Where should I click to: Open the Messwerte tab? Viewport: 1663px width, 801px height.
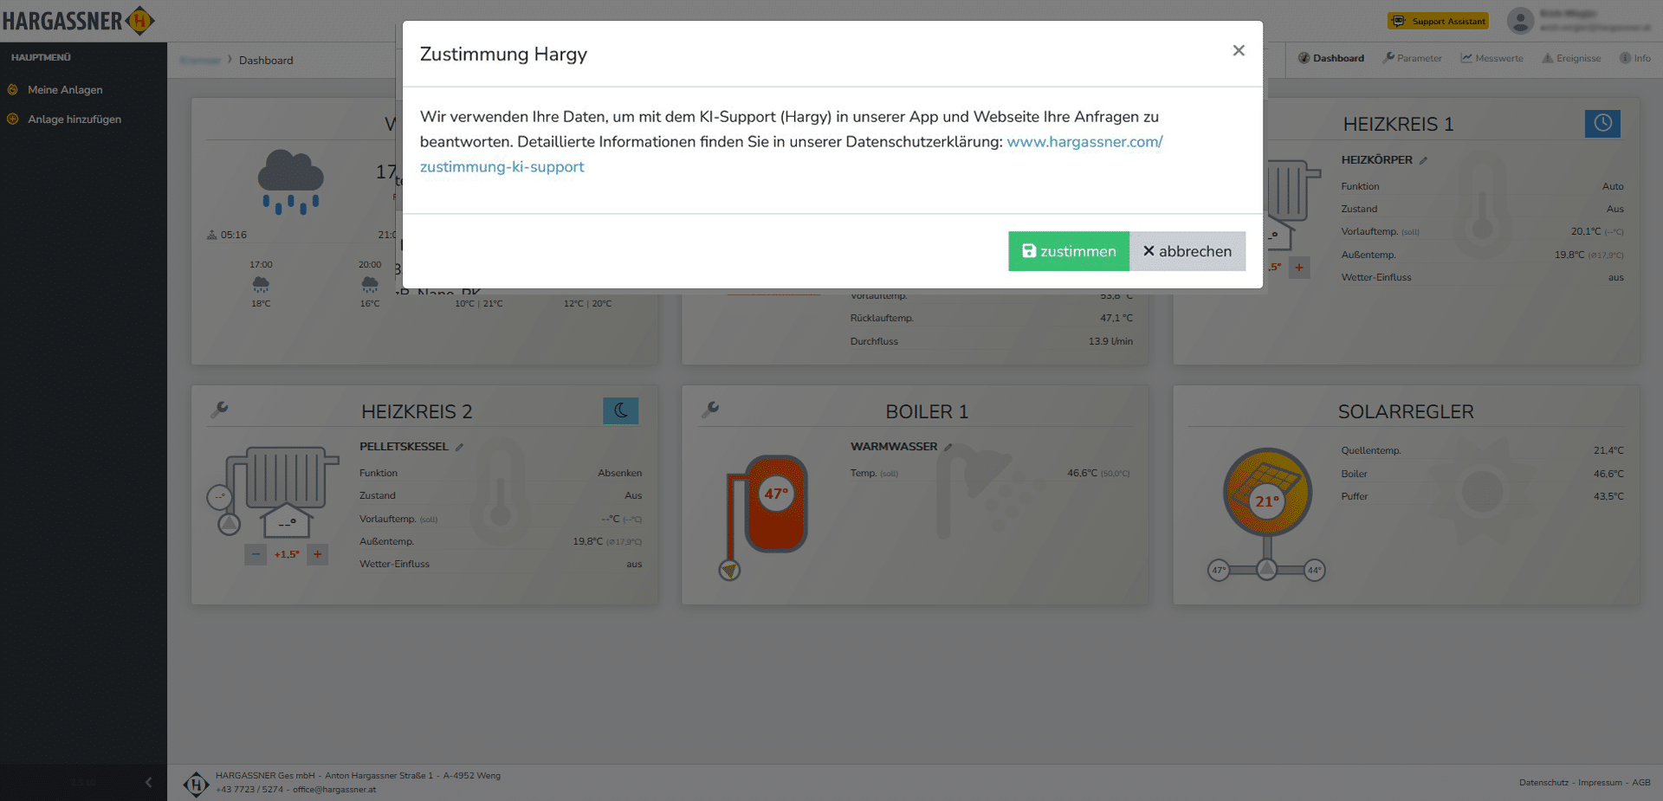pyautogui.click(x=1492, y=58)
